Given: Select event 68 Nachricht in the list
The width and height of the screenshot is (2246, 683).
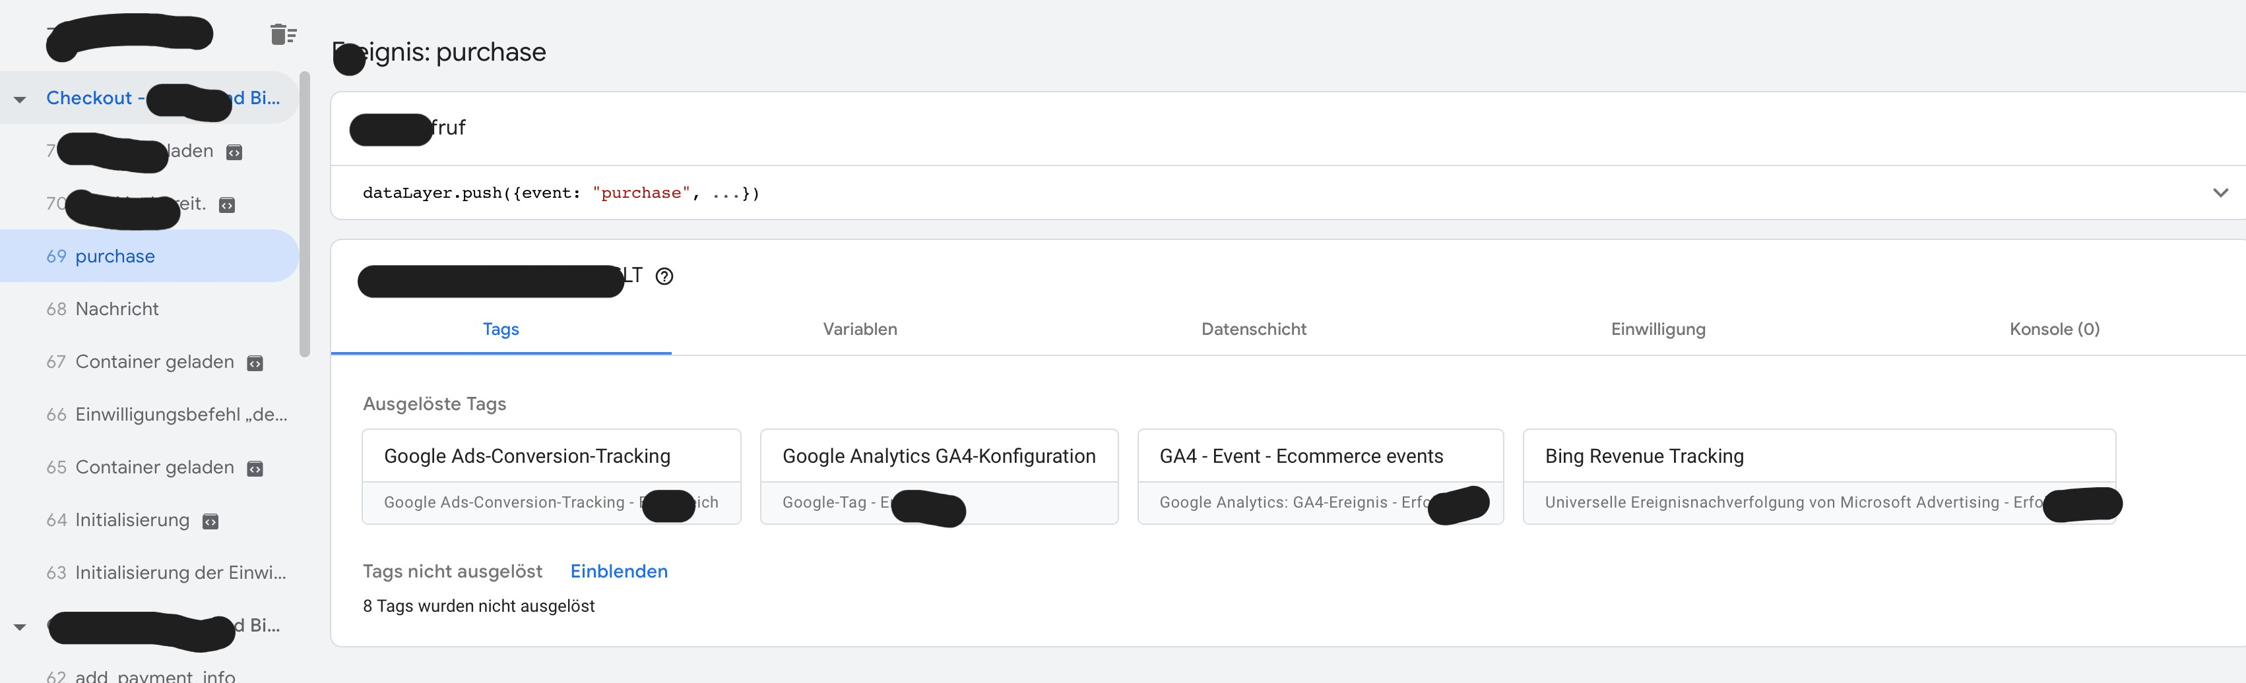Looking at the screenshot, I should click(117, 309).
